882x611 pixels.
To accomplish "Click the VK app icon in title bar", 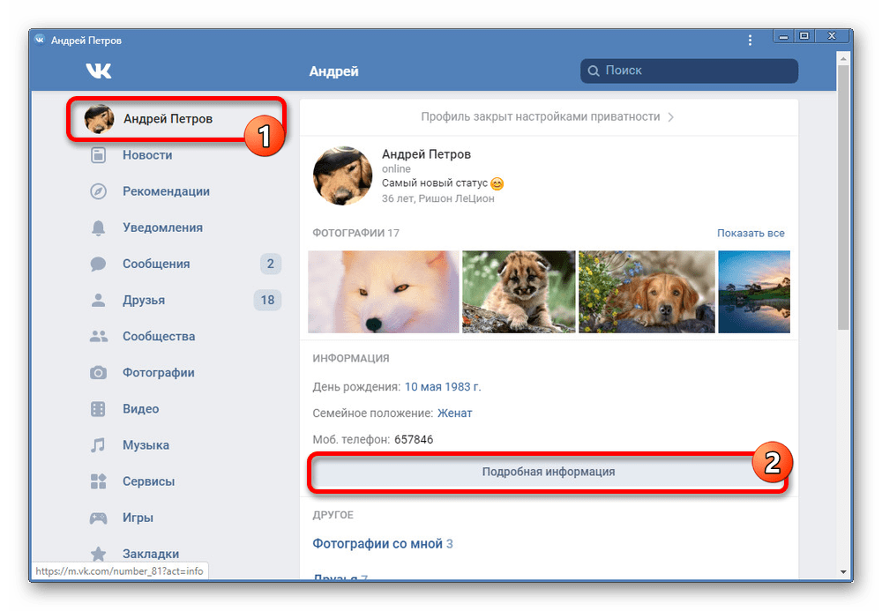I will pyautogui.click(x=40, y=40).
